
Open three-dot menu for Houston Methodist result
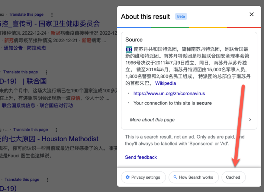coord(56,130)
